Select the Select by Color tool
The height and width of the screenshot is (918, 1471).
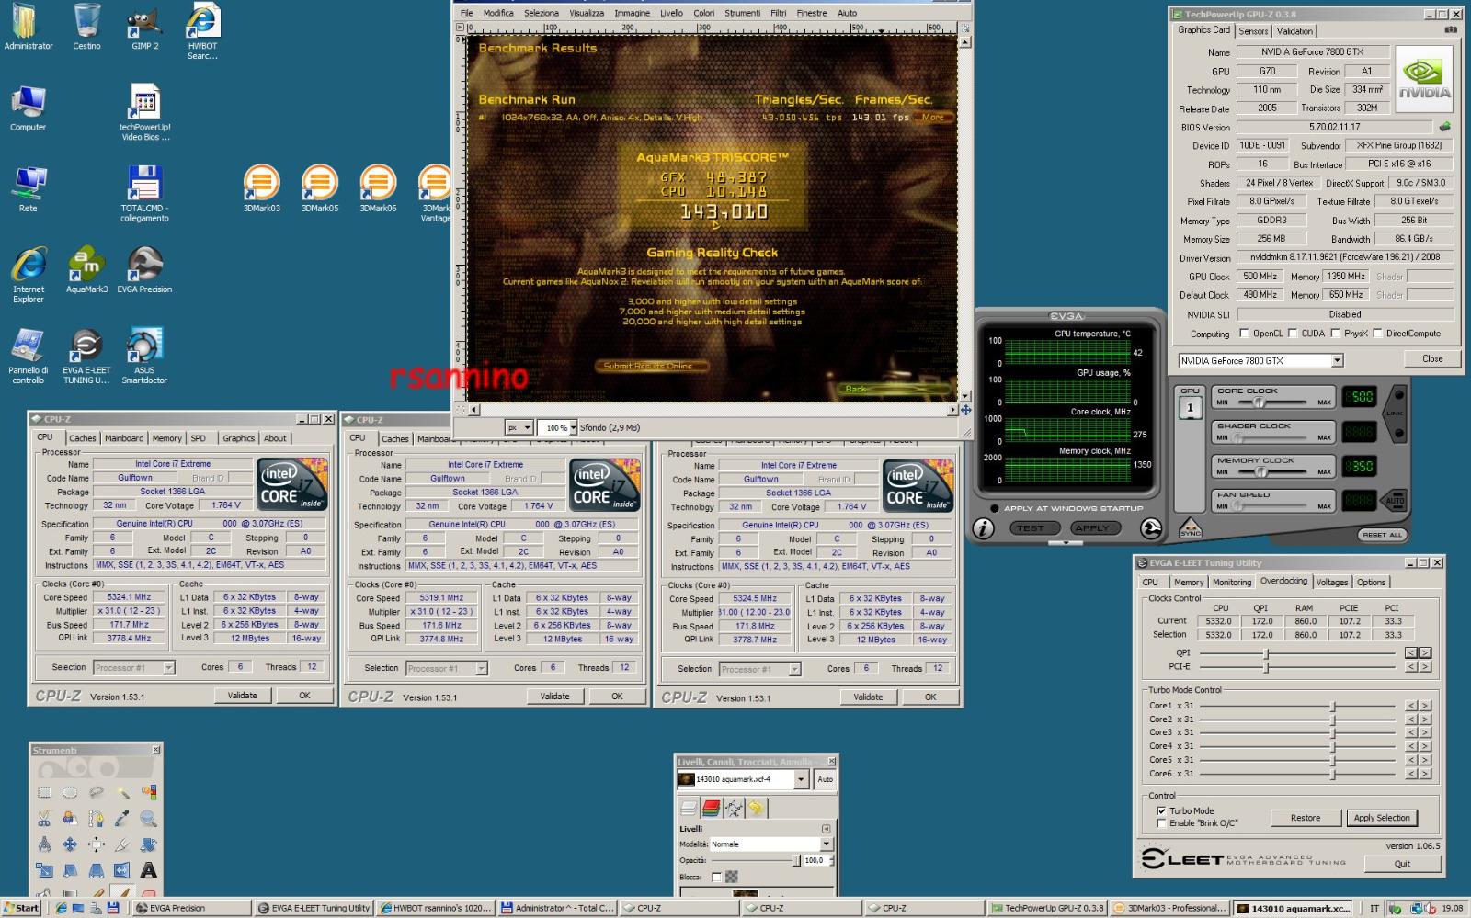(x=148, y=792)
